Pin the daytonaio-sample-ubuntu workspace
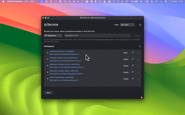This screenshot has height=115, width=185. [x=133, y=66]
